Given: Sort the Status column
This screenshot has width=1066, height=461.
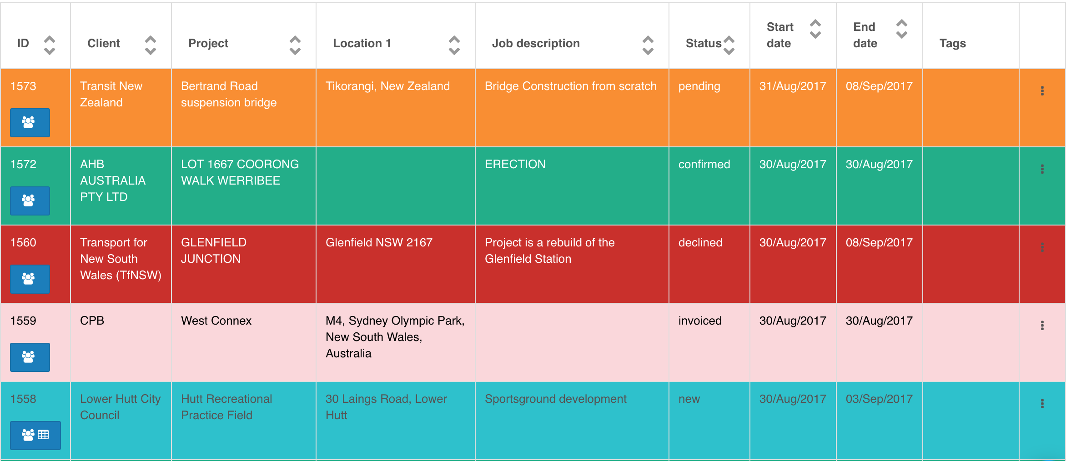Looking at the screenshot, I should click(x=729, y=45).
